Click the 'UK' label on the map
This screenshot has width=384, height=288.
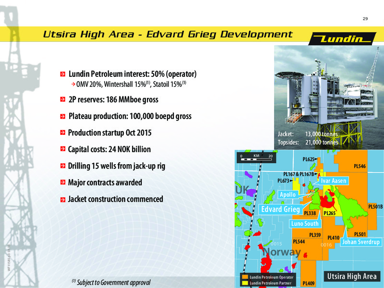(242, 190)
